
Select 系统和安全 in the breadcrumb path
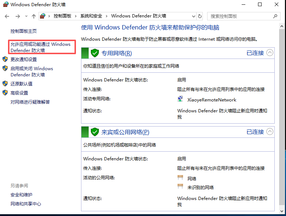tap(91, 16)
